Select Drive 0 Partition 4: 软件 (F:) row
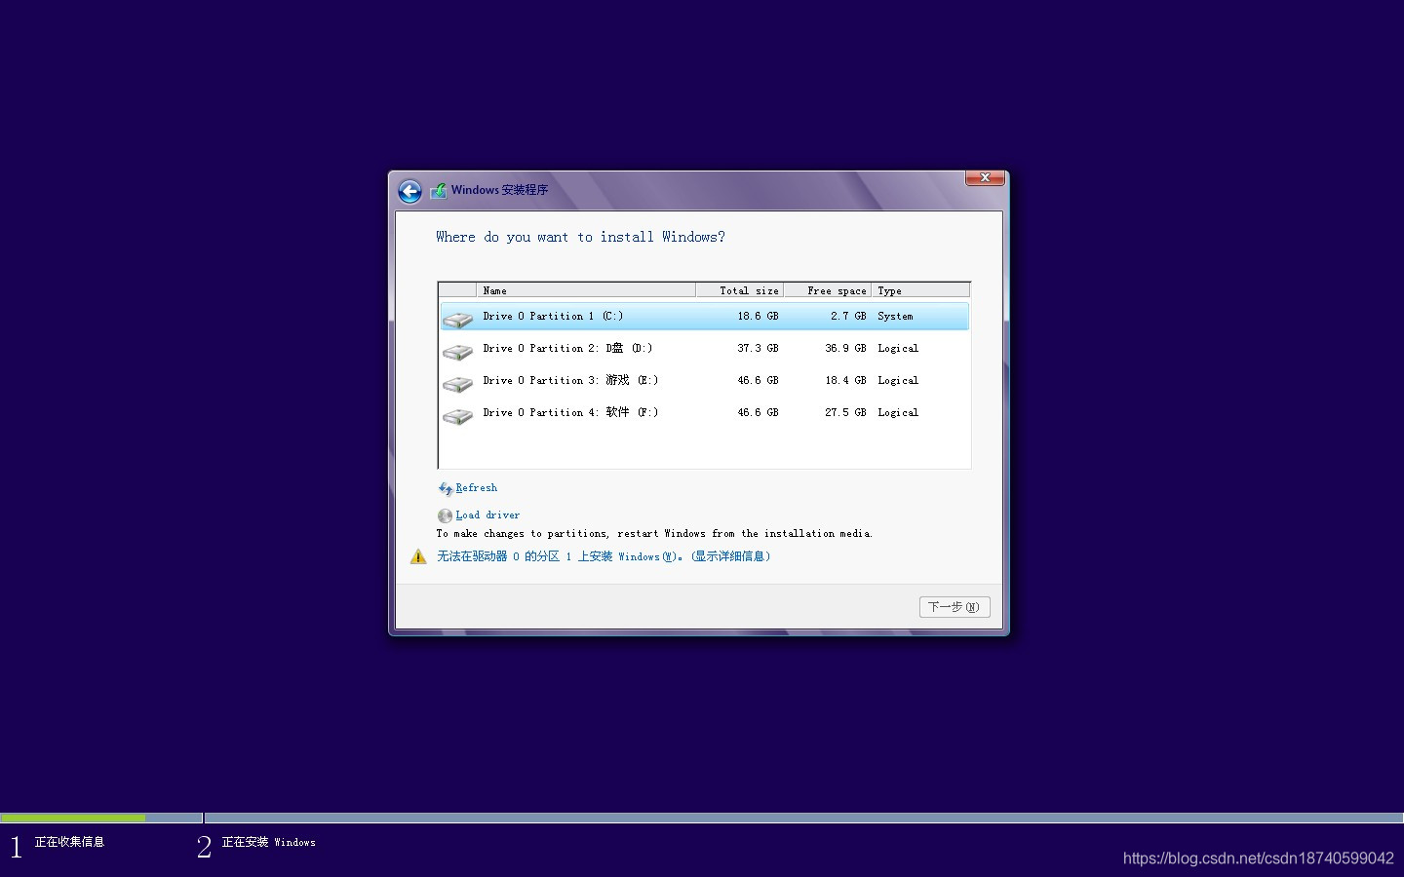The width and height of the screenshot is (1404, 877). (704, 413)
